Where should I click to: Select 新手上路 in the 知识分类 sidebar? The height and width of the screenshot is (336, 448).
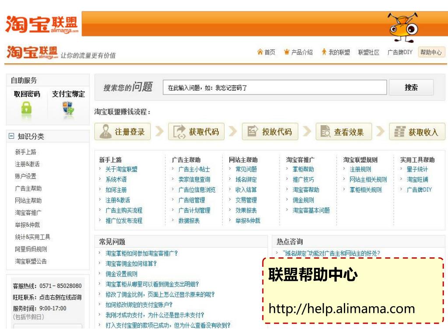[x=26, y=152]
